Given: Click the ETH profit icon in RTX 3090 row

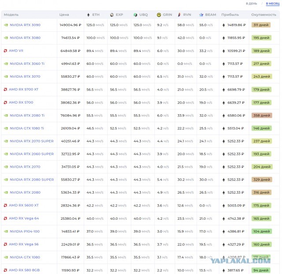Looking at the screenshot, I should 223,25.
